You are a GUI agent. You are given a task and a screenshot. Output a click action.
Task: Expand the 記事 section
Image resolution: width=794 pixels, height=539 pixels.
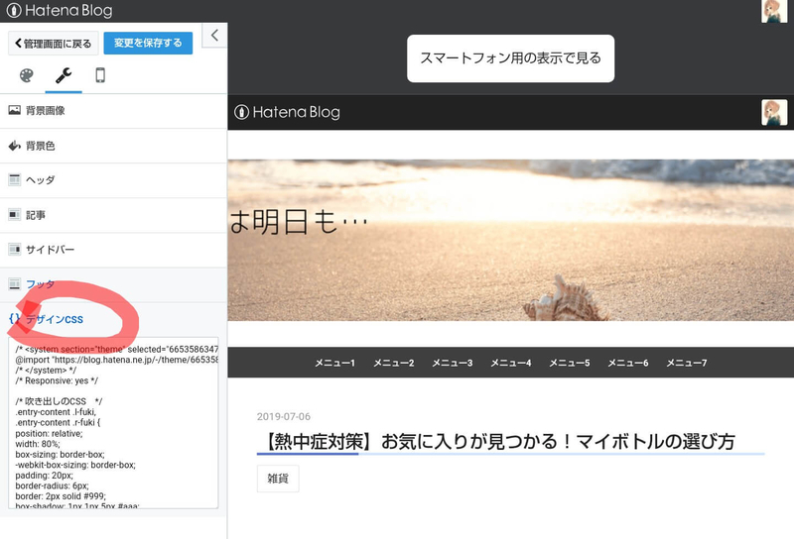pos(113,215)
